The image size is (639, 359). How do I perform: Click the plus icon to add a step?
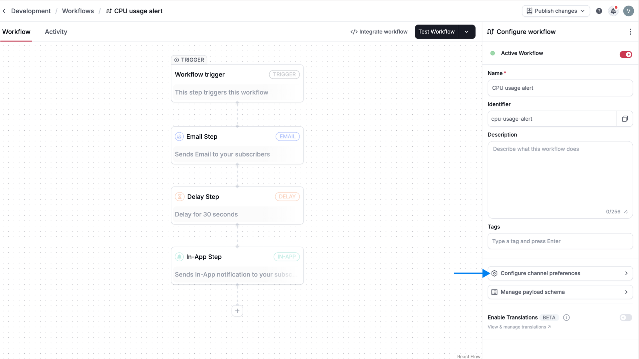point(237,311)
